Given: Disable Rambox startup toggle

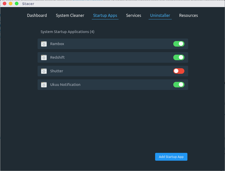Looking at the screenshot, I should tap(179, 44).
